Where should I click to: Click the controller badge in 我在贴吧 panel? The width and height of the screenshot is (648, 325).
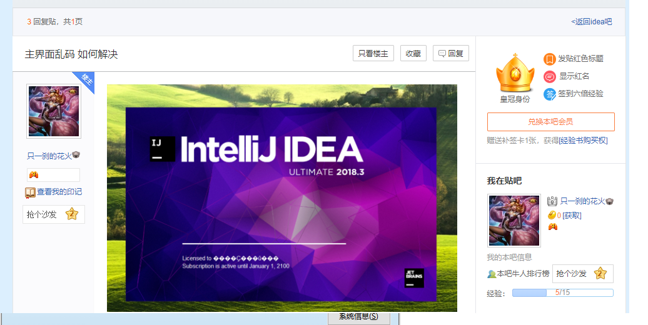coord(552,226)
